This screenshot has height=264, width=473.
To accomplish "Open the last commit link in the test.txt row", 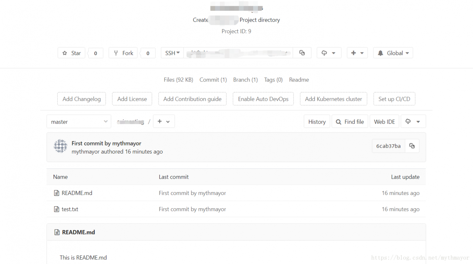I will coord(193,209).
